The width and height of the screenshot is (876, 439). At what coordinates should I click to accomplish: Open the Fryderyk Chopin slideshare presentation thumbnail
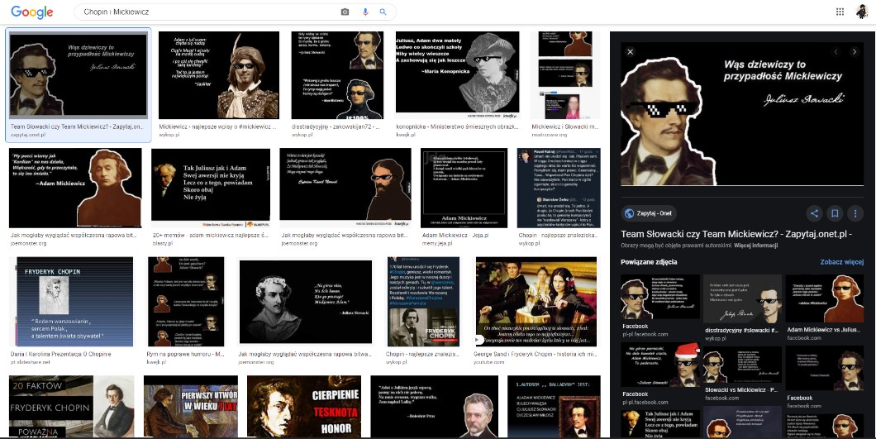coord(70,301)
